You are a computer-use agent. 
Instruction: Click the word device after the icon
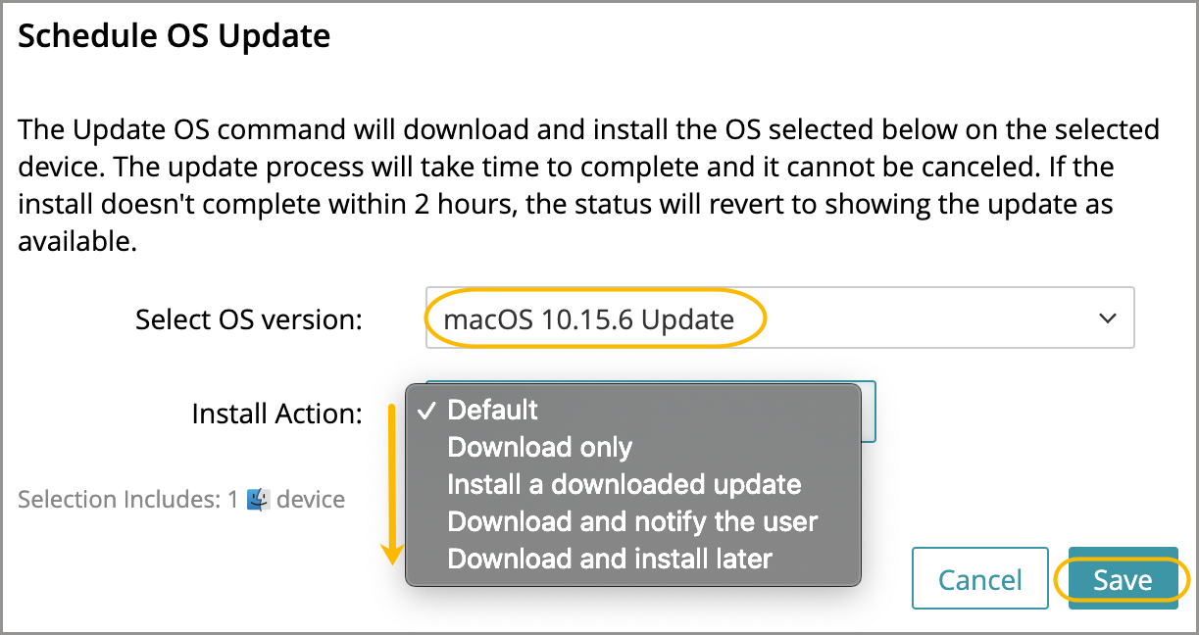[311, 500]
